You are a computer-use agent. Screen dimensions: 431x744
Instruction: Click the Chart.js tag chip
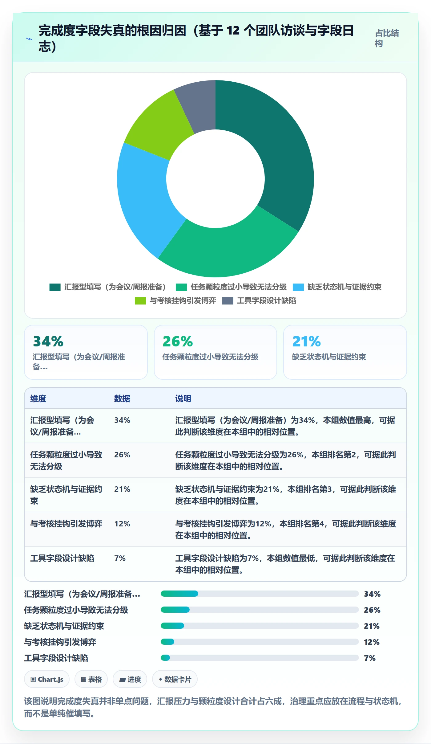(47, 679)
